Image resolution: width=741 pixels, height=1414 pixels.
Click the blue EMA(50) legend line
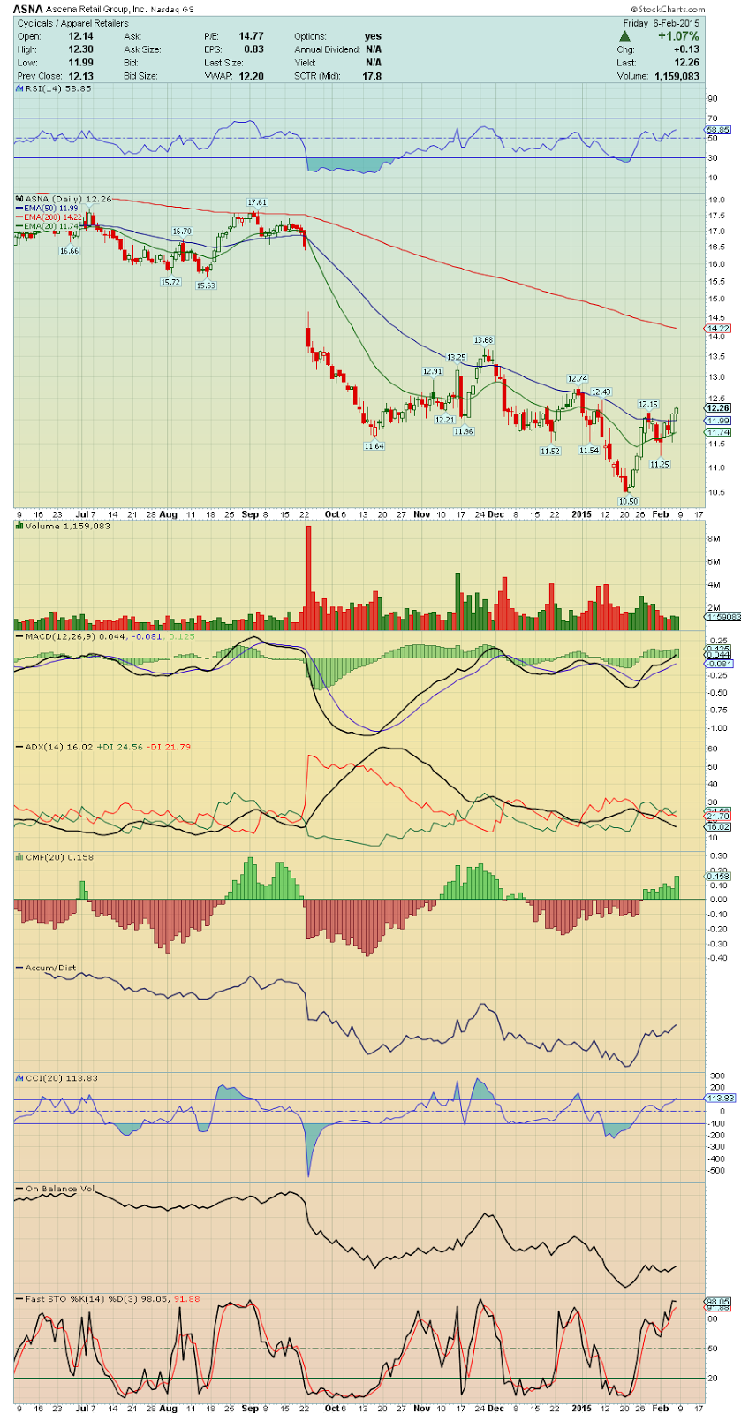(49, 209)
